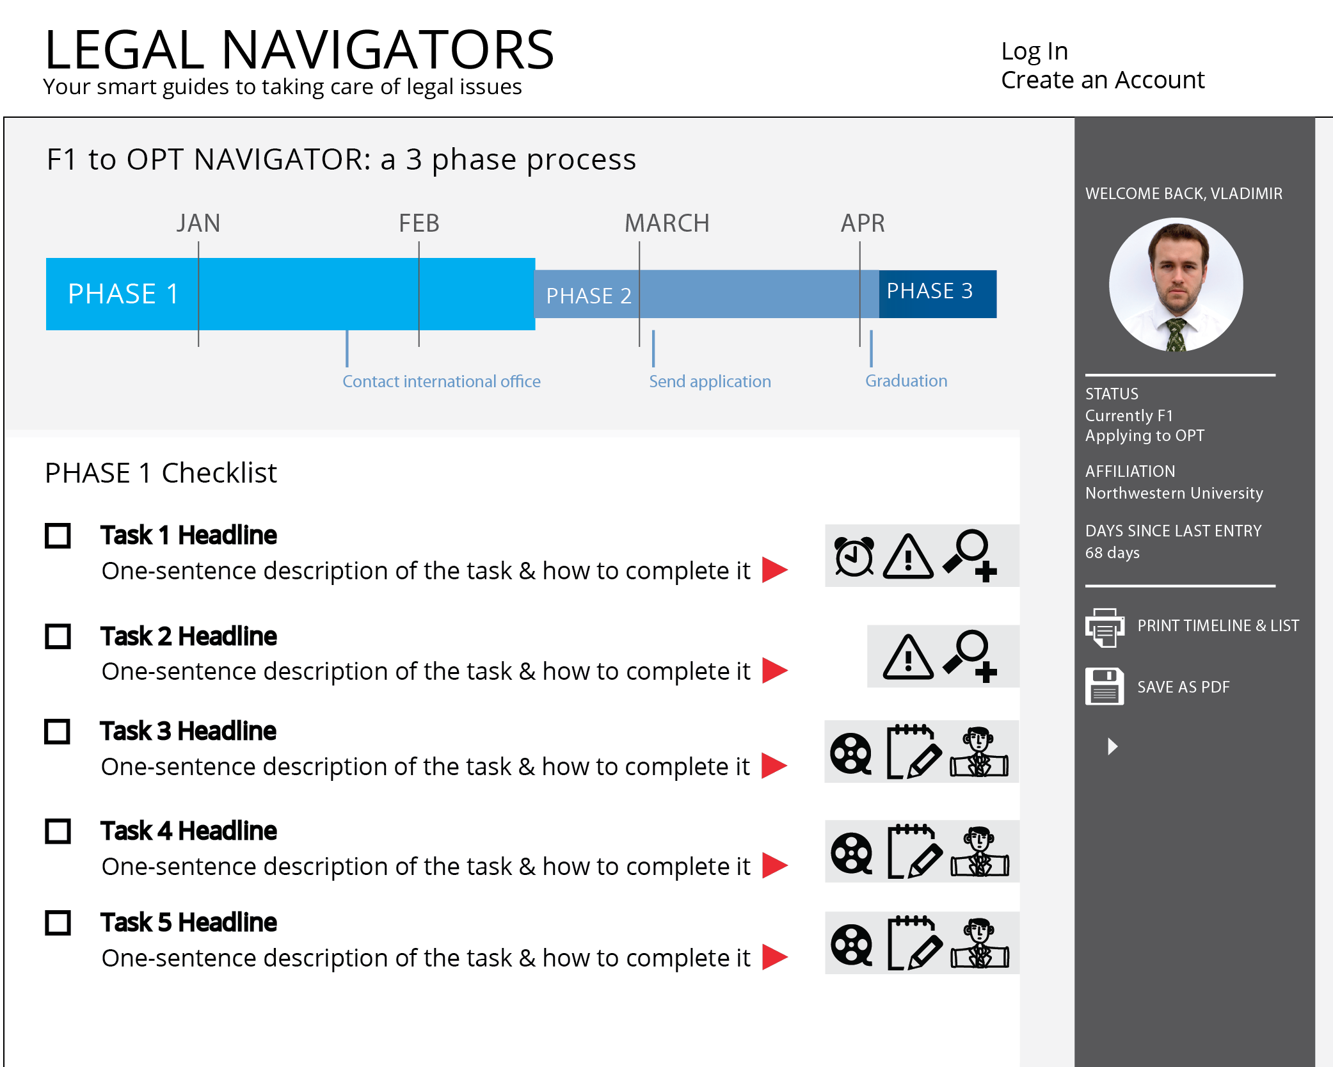1333x1067 pixels.
Task: Open the notepad pencil icon for Task 3
Action: click(914, 751)
